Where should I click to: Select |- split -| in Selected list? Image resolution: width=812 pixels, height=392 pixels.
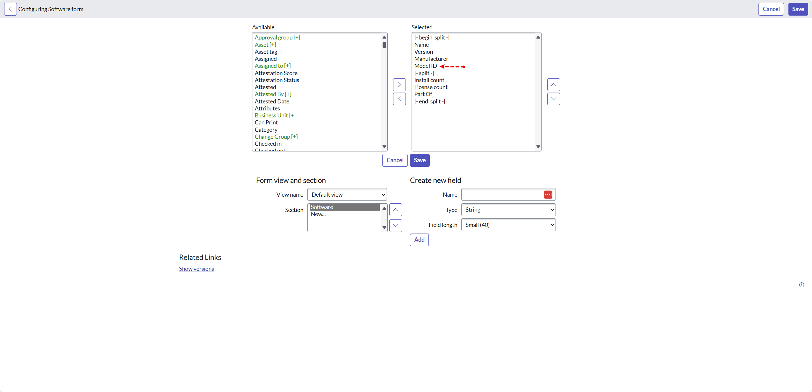pos(424,73)
